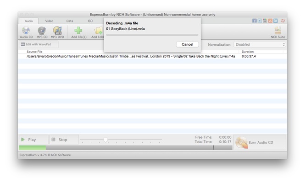The image size is (305, 183).
Task: Open help via the lifebuoy icon
Action: click(x=283, y=21)
